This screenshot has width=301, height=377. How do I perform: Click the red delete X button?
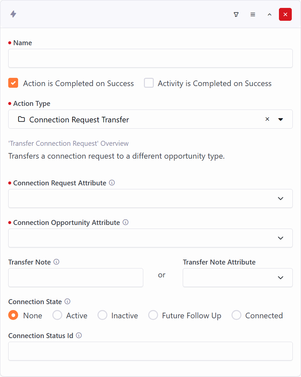285,15
